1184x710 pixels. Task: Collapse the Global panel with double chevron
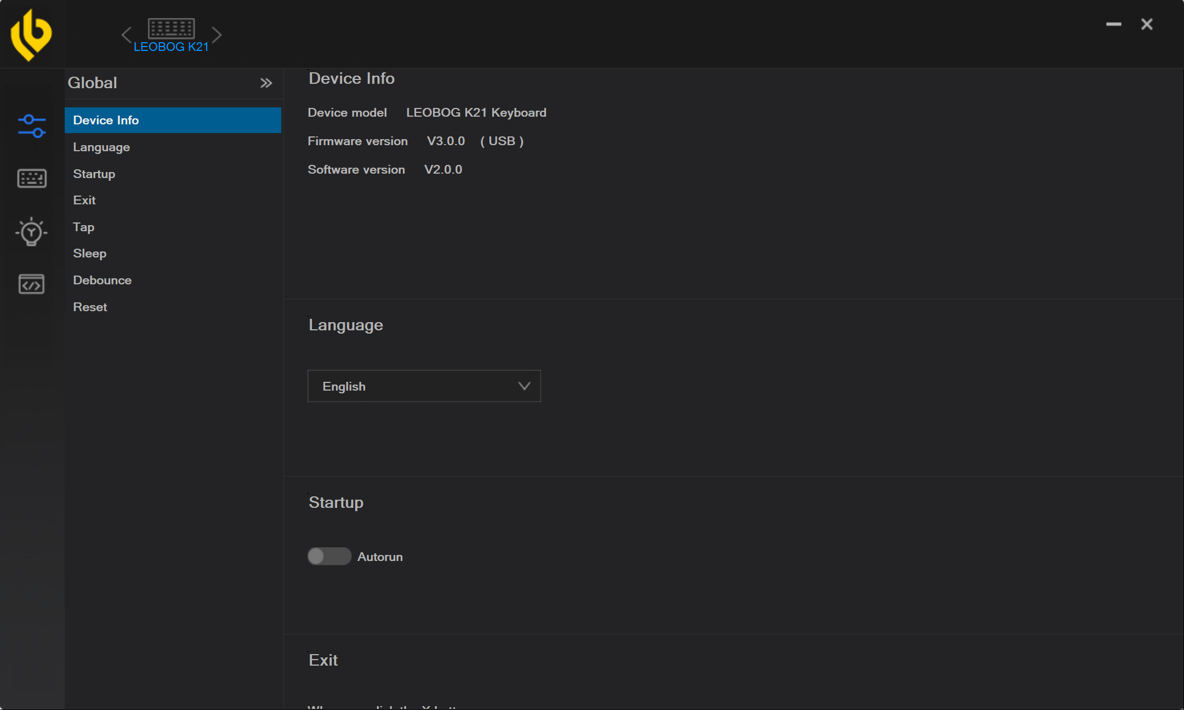click(266, 83)
